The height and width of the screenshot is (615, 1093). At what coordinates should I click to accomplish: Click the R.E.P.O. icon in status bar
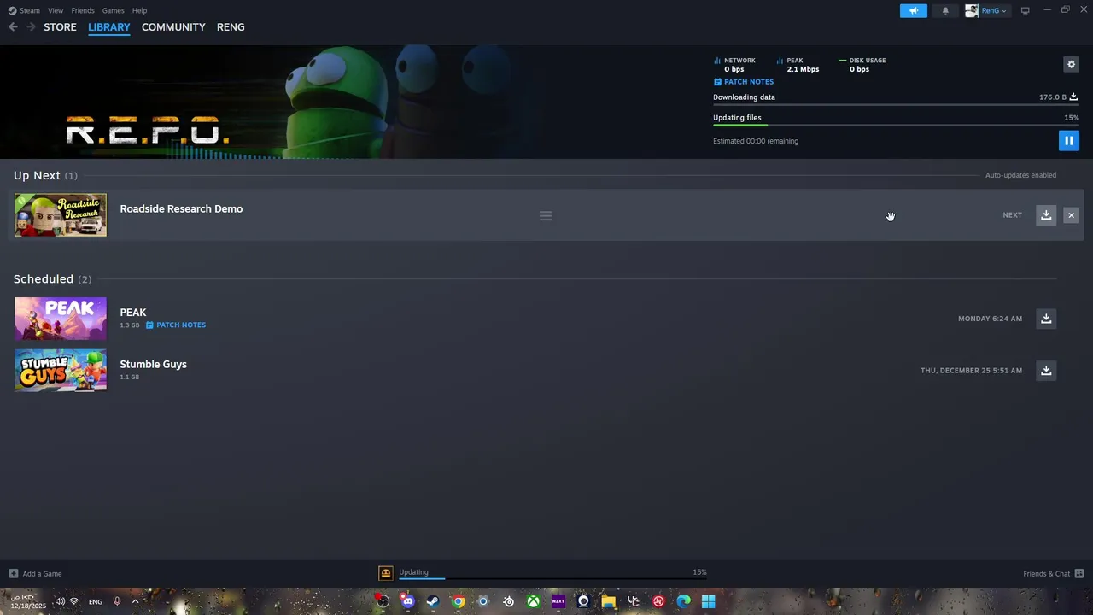[386, 573]
